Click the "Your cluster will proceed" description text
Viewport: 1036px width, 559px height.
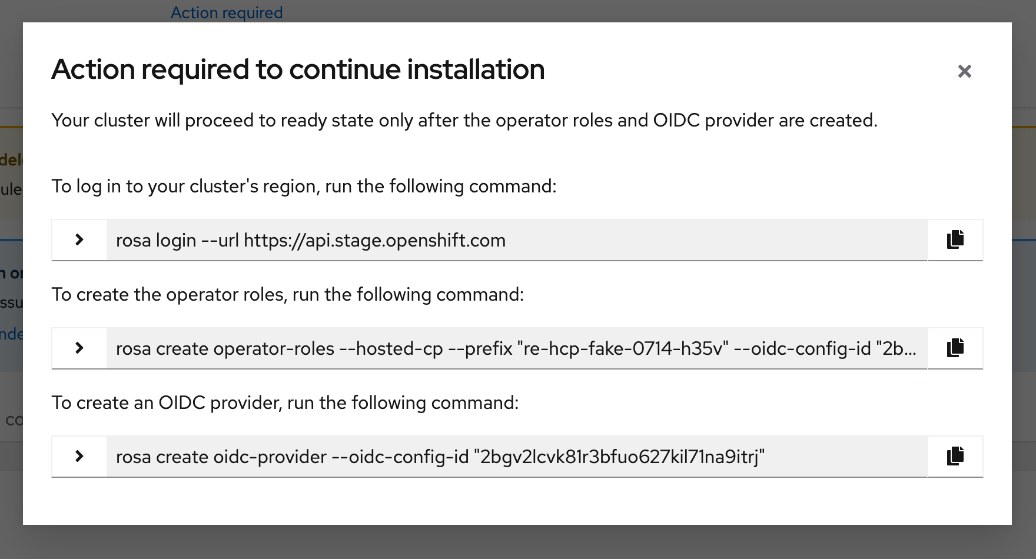464,121
